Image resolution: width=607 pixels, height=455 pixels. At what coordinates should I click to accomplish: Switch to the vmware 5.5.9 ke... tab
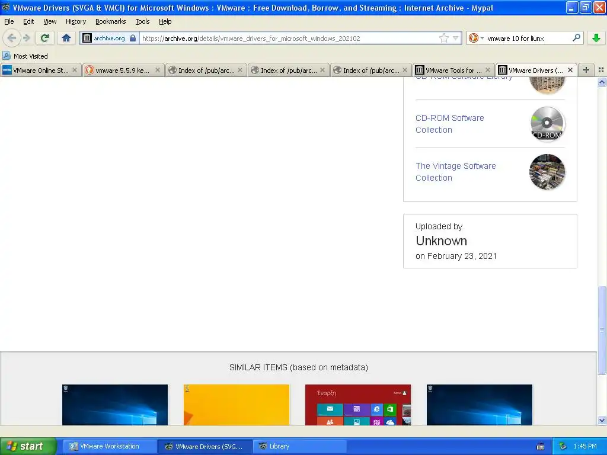[122, 70]
